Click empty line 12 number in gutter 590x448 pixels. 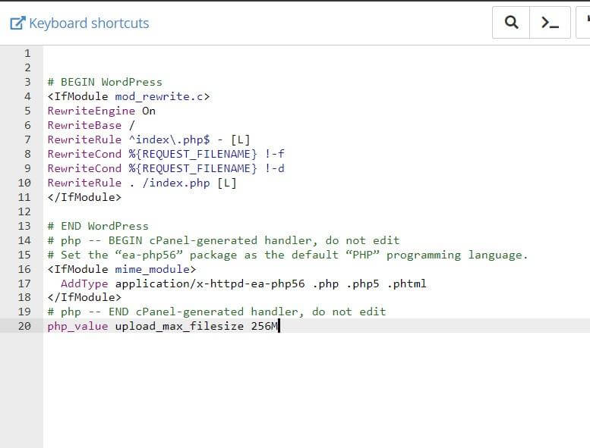(x=24, y=211)
